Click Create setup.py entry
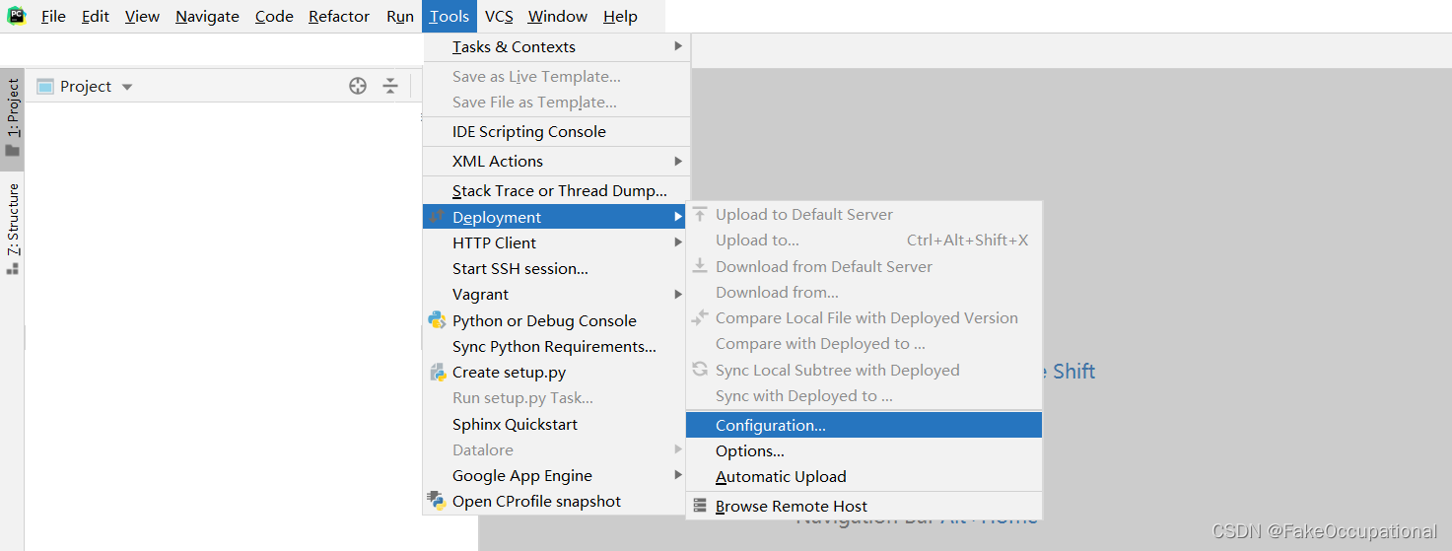 [556, 372]
